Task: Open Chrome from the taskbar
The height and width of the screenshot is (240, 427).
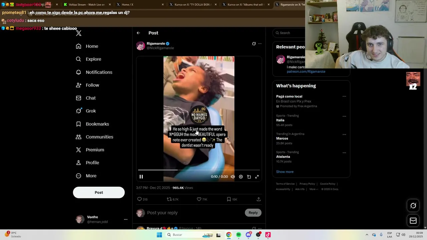Action: [x=229, y=235]
